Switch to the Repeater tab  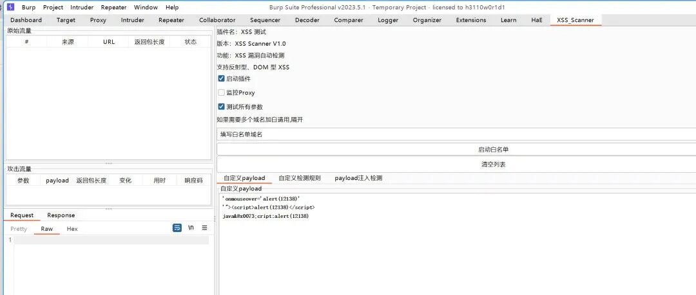pos(171,20)
